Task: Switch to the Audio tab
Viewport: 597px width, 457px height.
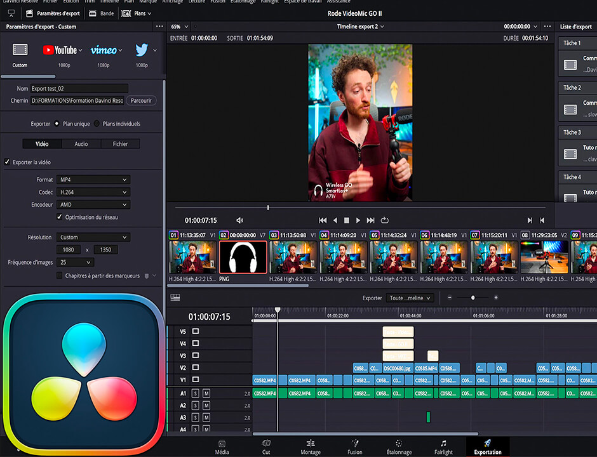Action: point(81,144)
